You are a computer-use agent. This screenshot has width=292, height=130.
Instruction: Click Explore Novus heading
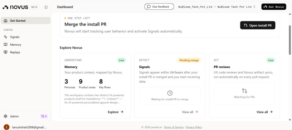point(71,48)
